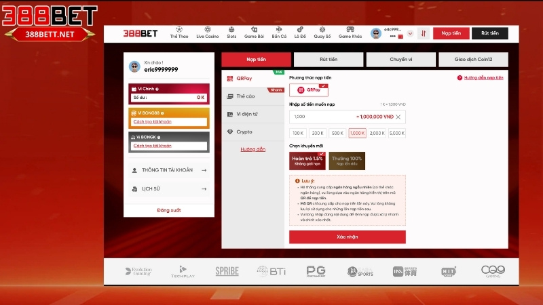Image resolution: width=543 pixels, height=305 pixels.
Task: Click the IM Sports provider logo
Action: (x=405, y=272)
